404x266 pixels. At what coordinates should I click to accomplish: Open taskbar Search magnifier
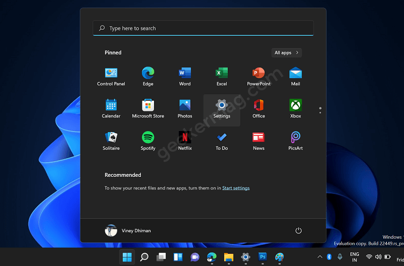[x=144, y=257]
